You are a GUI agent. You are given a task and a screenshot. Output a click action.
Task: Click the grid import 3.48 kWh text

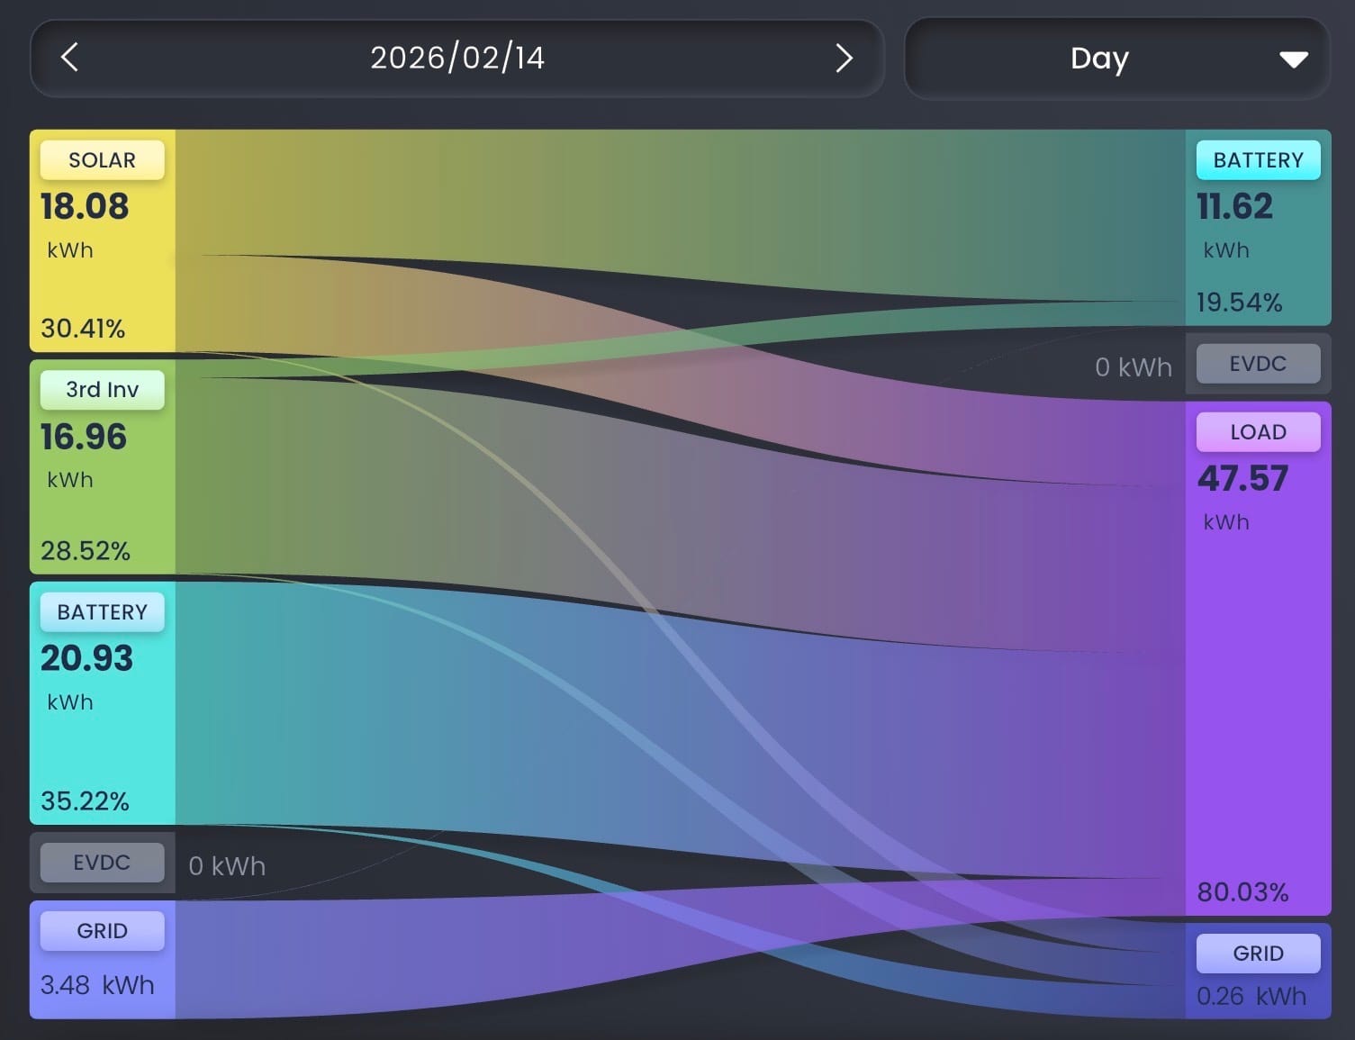click(97, 985)
